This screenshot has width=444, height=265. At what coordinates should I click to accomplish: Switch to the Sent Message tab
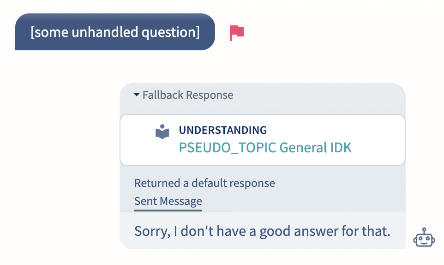pos(168,201)
